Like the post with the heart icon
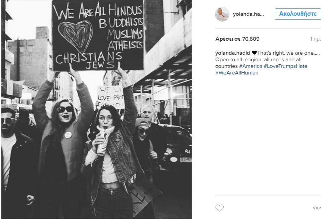Viewport: 329px width, 219px height. point(220,208)
